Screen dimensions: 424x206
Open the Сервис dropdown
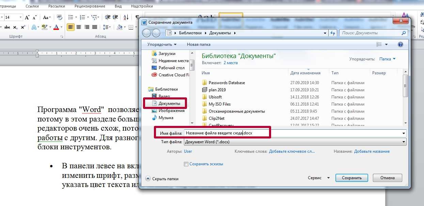click(319, 178)
